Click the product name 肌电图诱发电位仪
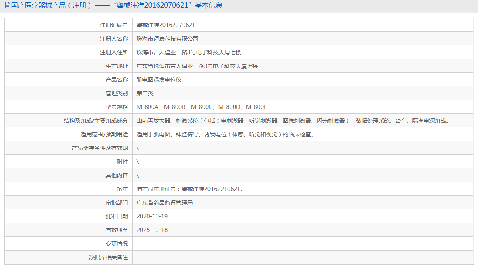The height and width of the screenshot is (267, 478). point(159,80)
